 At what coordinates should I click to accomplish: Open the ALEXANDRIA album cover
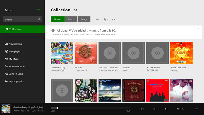tap(158, 53)
